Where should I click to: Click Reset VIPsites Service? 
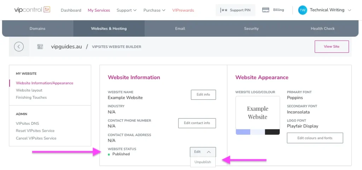coord(35,130)
